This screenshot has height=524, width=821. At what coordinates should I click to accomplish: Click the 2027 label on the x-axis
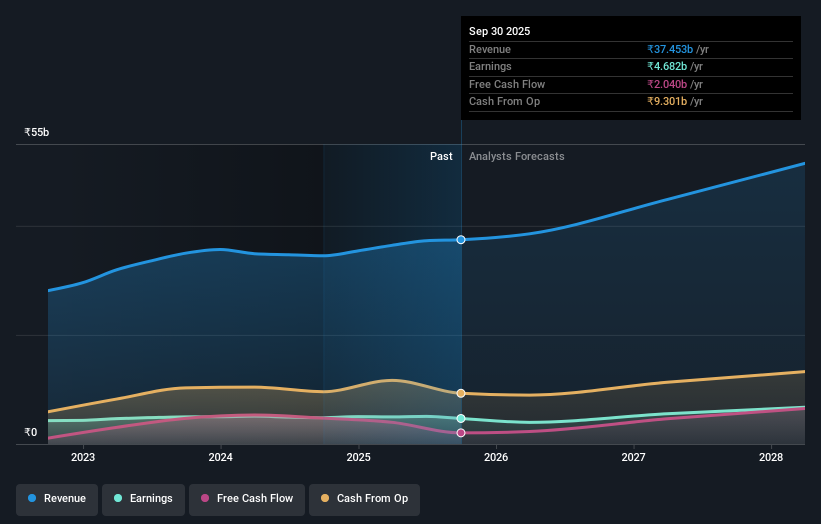pos(633,457)
